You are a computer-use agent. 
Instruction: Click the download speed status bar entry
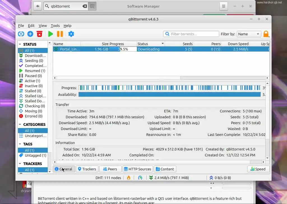(169, 178)
